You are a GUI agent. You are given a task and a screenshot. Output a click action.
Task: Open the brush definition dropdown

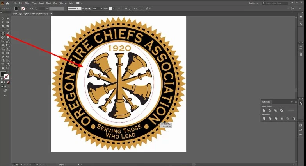(83, 9)
